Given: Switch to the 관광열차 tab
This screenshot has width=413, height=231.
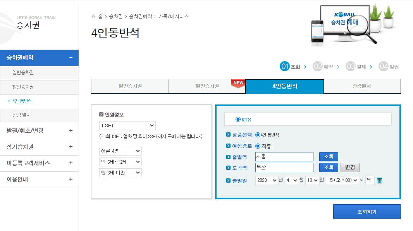Looking at the screenshot, I should [x=362, y=86].
